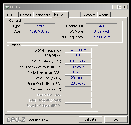This screenshot has height=125, width=131.
Task: Click the DRAM Frequency label
Action: [x=48, y=50]
